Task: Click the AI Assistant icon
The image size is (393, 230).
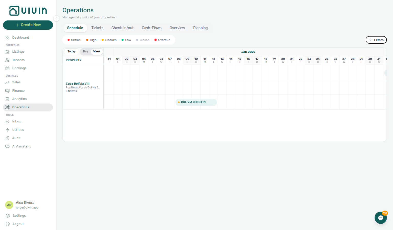Action: coord(7,146)
